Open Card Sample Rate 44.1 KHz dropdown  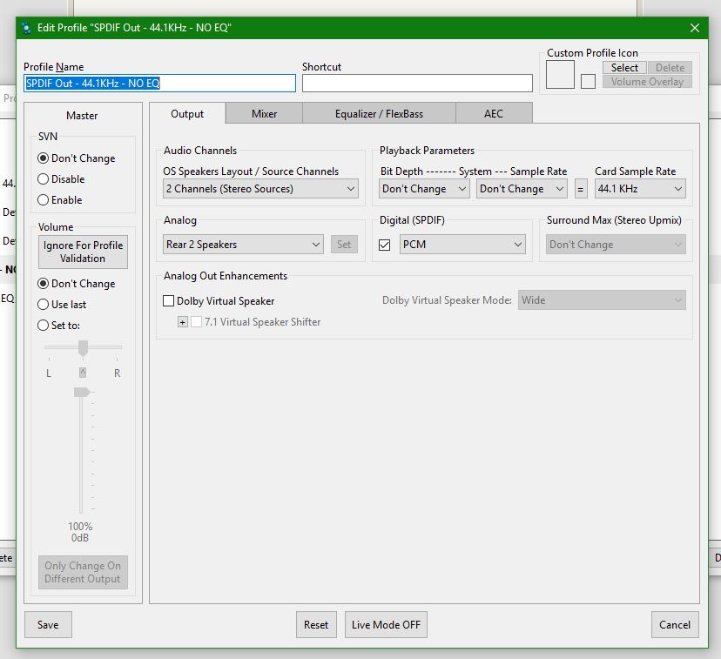click(x=640, y=189)
